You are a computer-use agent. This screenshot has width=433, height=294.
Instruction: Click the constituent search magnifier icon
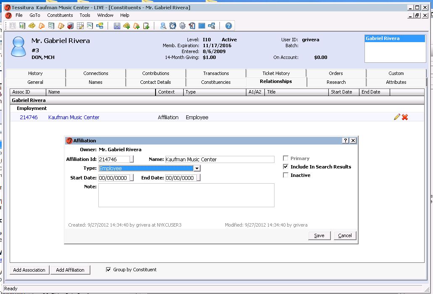163,26
